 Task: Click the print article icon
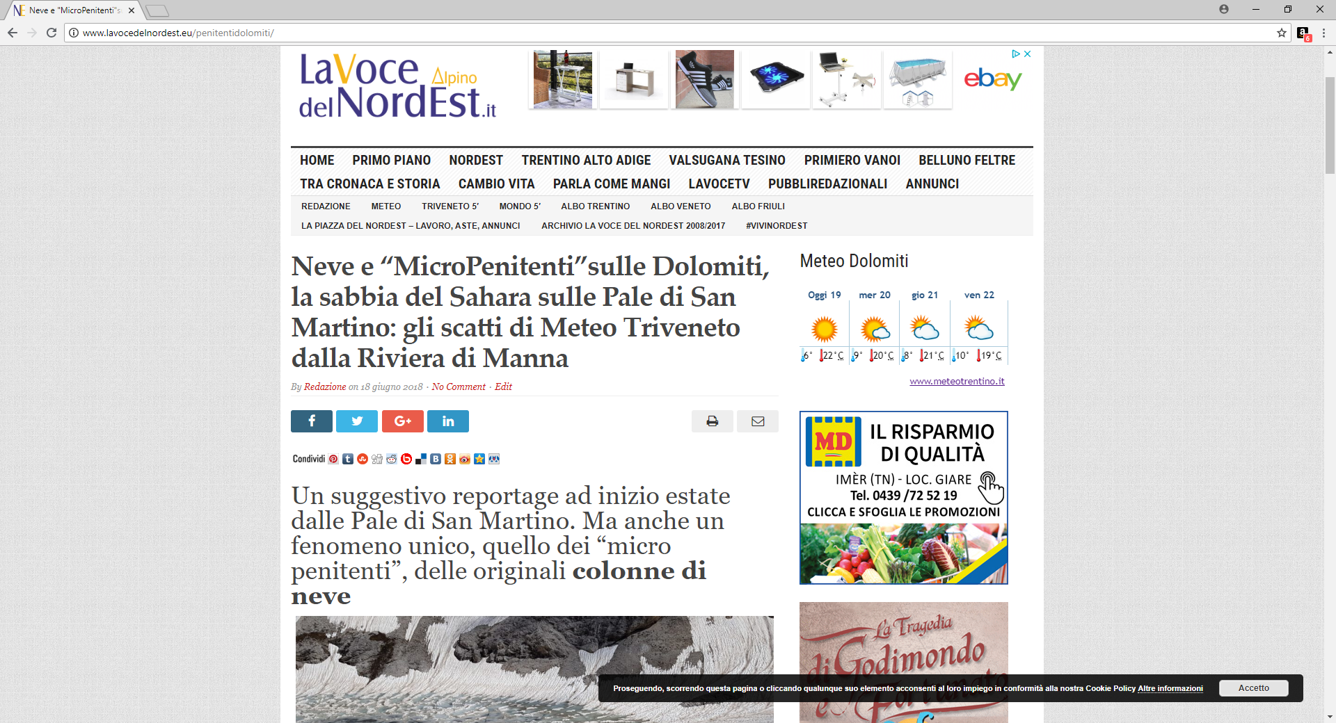click(x=712, y=421)
